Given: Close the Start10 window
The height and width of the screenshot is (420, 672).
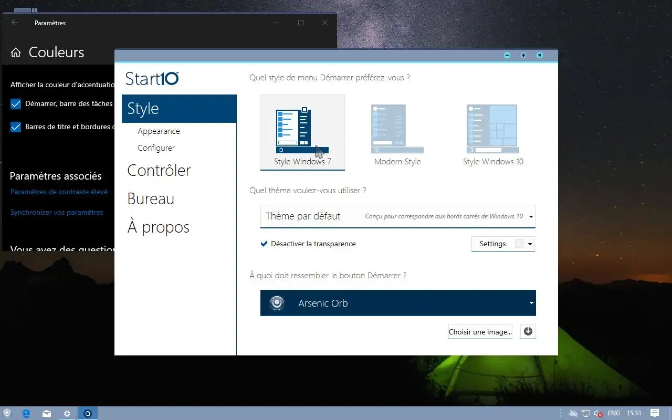Looking at the screenshot, I should [539, 55].
